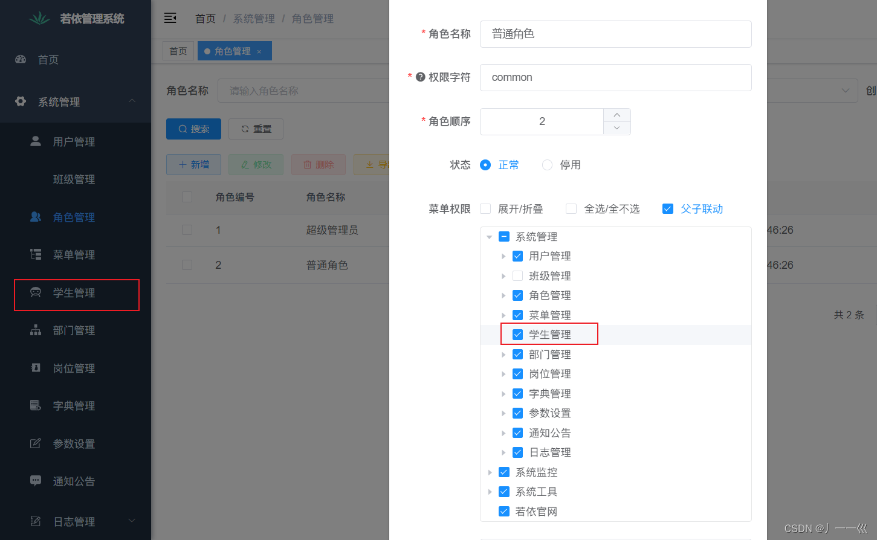Screen dimensions: 877x540
Task: Click the tree-table icon for 菜单管理
Action: click(x=36, y=254)
